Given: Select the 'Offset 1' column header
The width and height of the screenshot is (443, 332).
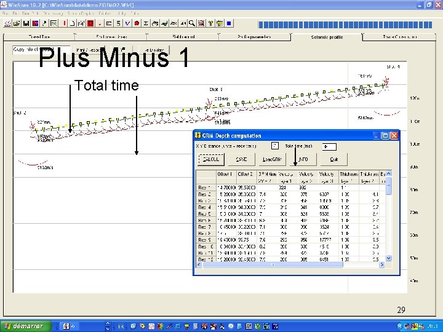Looking at the screenshot, I should 226,174.
